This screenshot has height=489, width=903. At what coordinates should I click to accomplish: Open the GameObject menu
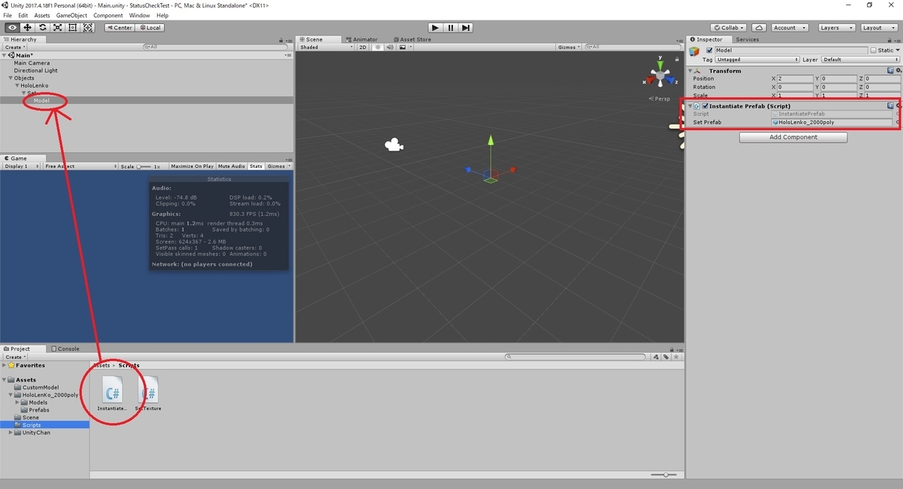pyautogui.click(x=71, y=15)
